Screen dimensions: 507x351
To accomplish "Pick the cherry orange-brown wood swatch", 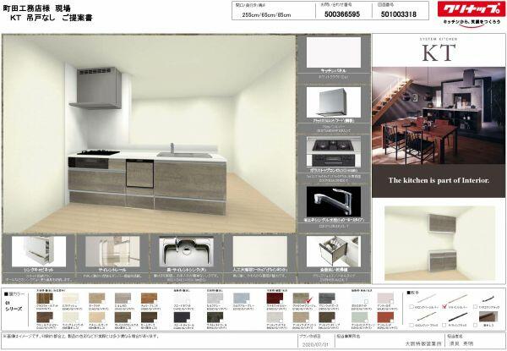I will 149,299.
